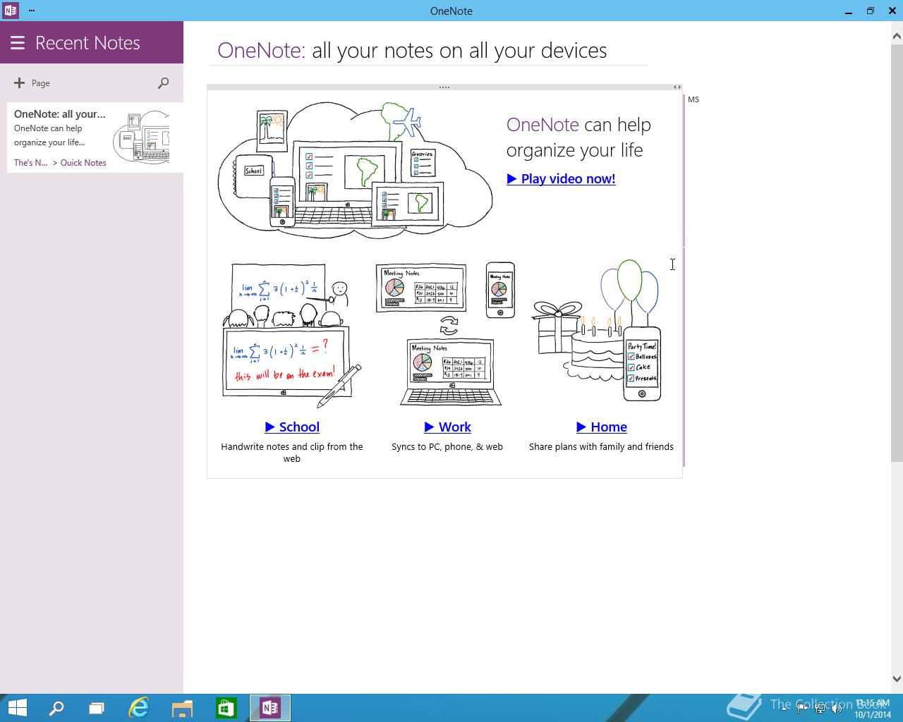Viewport: 903px width, 722px height.
Task: Launch Internet Explorer from the taskbar
Action: tap(139, 708)
